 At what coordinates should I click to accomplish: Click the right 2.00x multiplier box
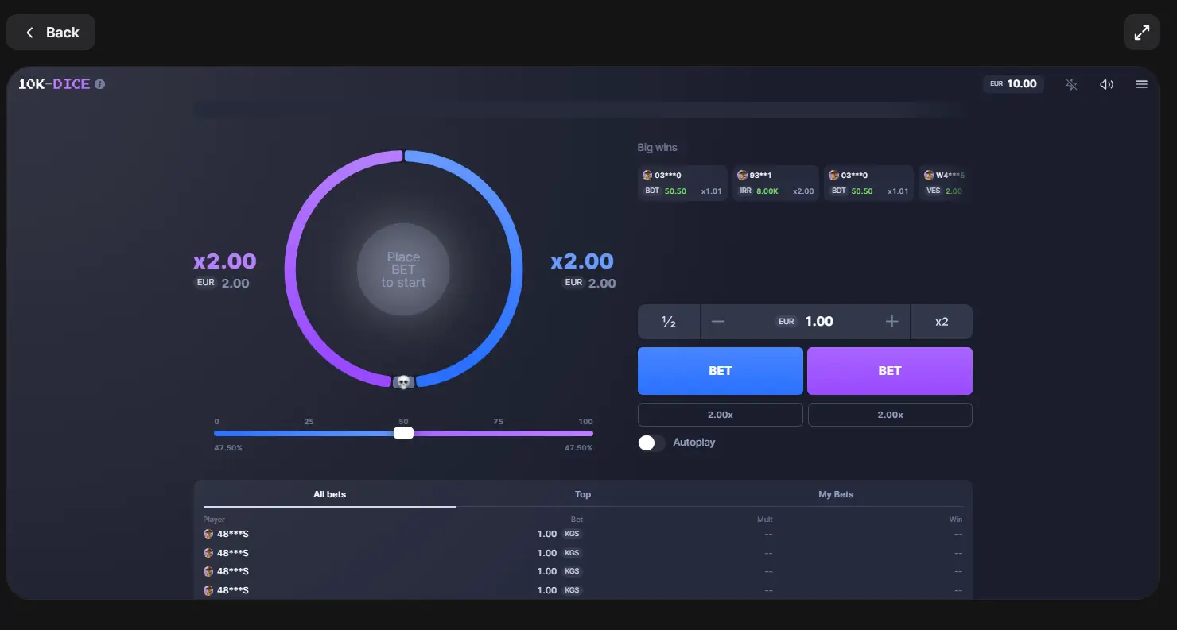pyautogui.click(x=890, y=415)
